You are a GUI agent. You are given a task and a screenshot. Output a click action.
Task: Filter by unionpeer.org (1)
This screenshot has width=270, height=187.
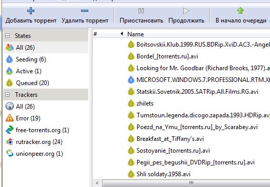click(x=46, y=153)
